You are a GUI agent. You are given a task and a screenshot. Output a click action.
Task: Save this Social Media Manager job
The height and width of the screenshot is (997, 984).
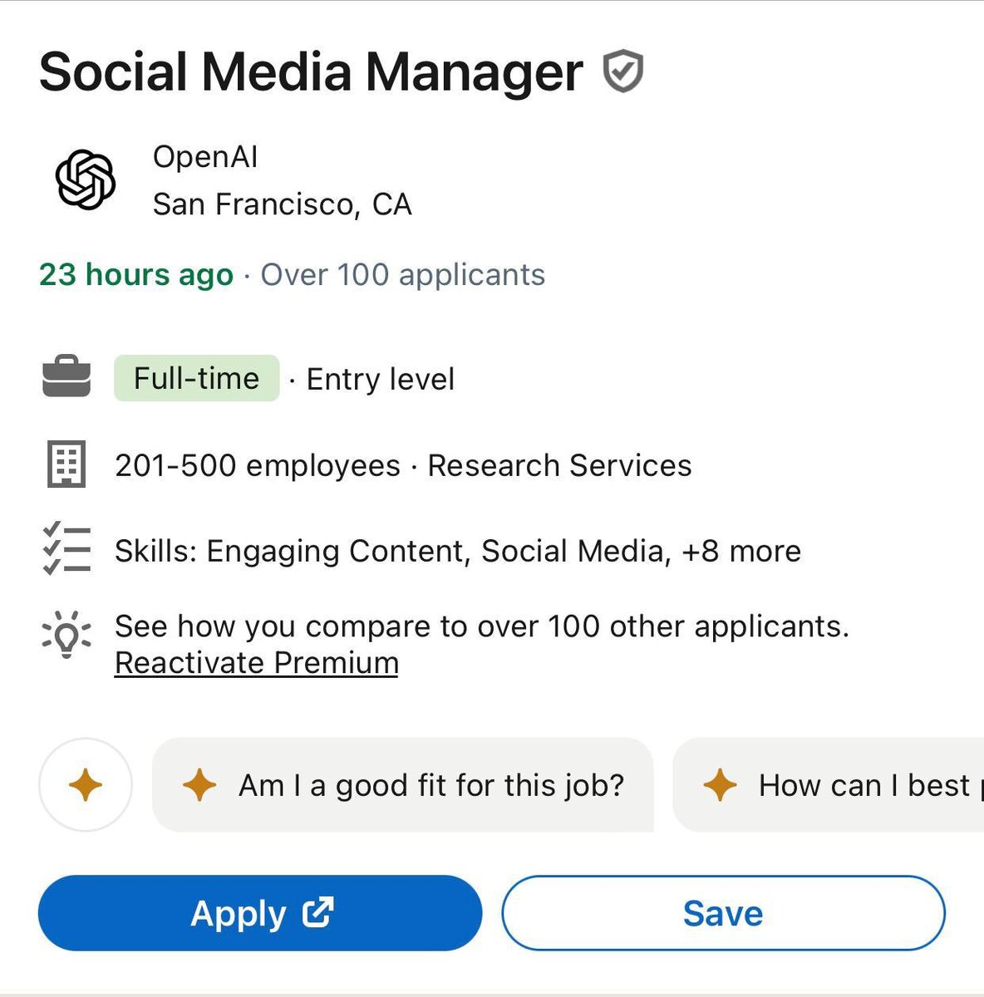[723, 913]
